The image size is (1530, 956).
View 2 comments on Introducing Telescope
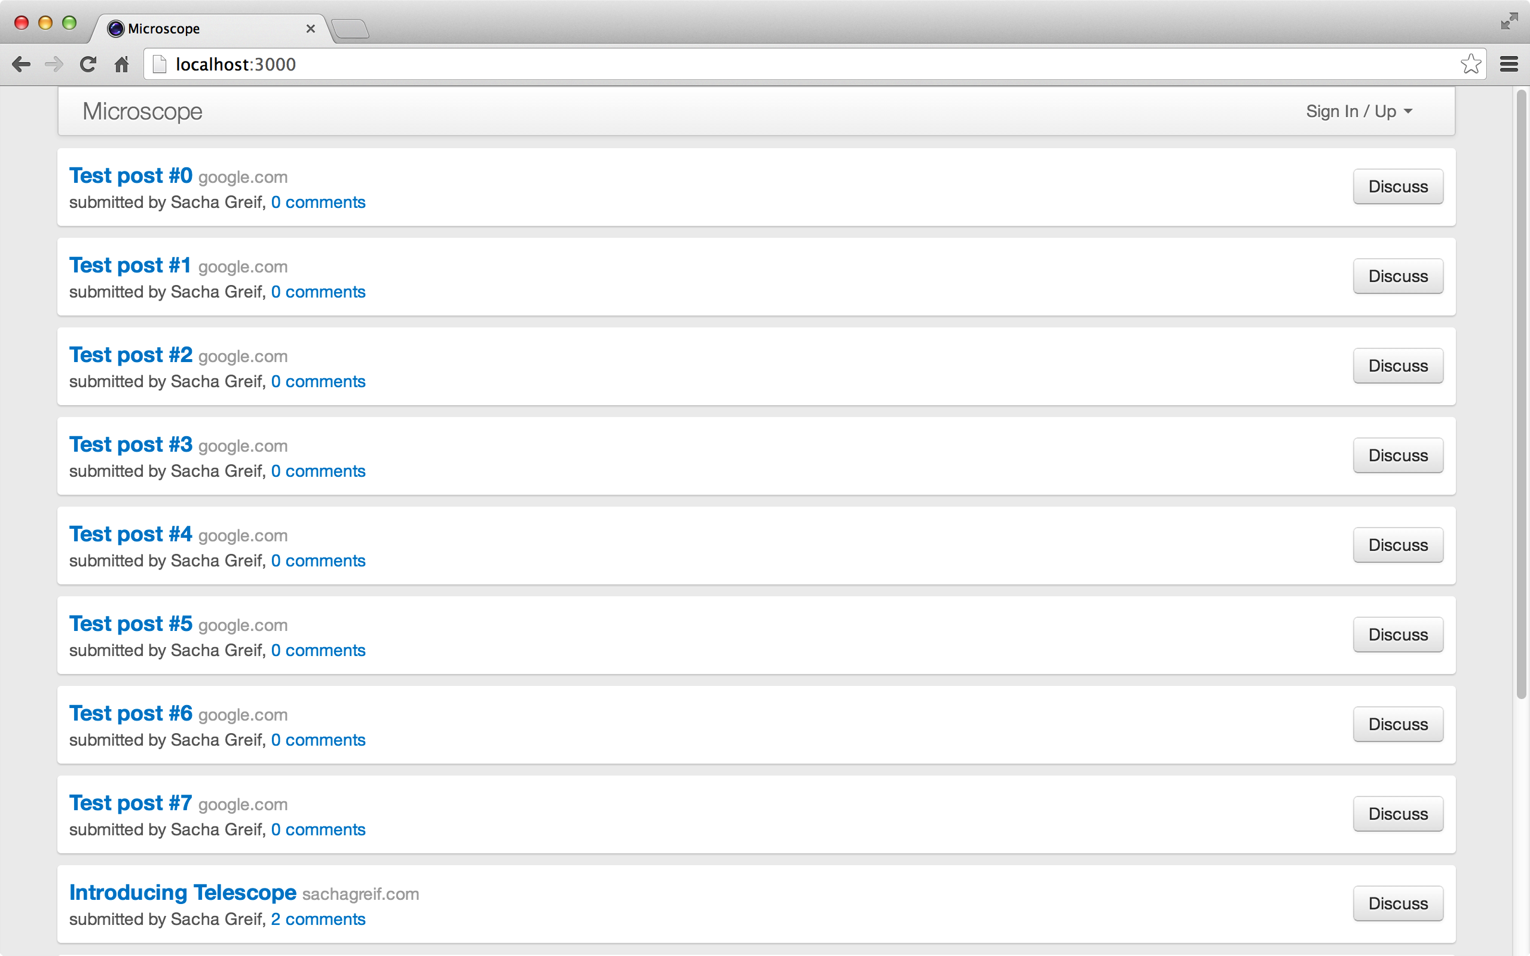[318, 920]
